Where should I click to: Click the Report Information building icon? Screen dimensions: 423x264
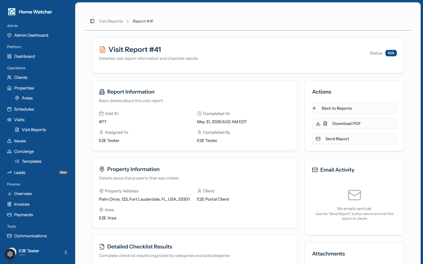pos(102,92)
